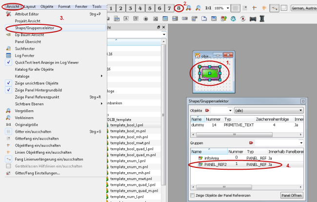The width and height of the screenshot is (317, 202).
Task: Open Log Fenster from the menu
Action: tap(25, 56)
